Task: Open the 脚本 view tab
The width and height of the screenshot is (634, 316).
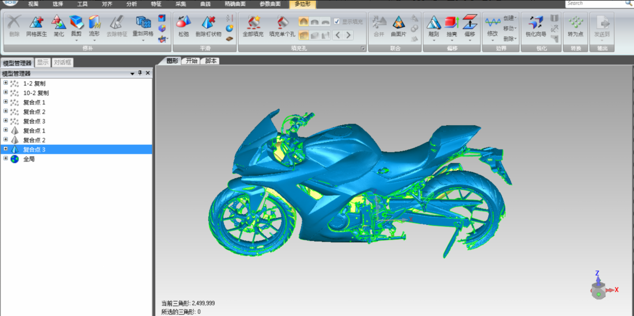Action: (x=211, y=61)
